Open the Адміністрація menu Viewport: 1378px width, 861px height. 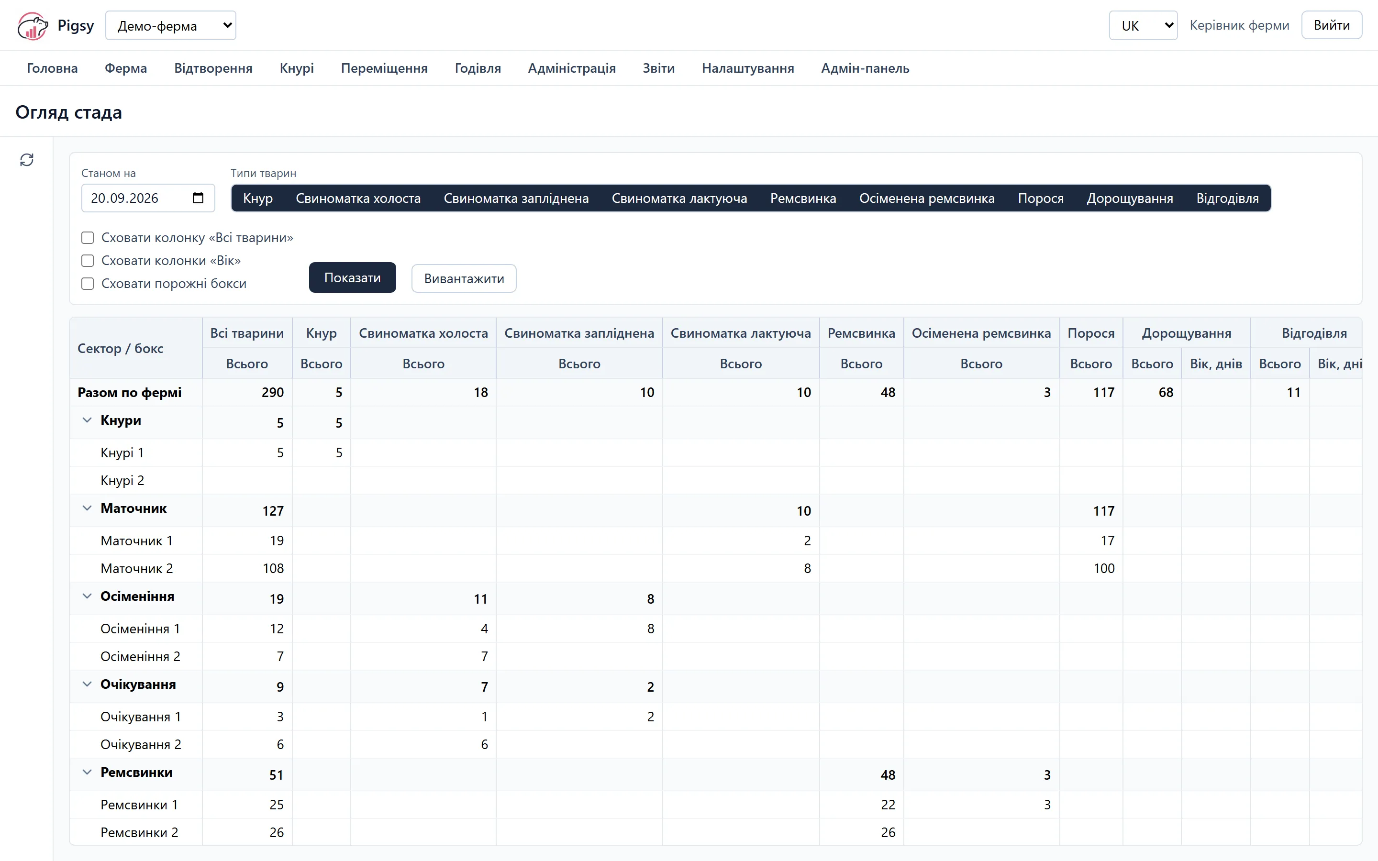tap(572, 68)
